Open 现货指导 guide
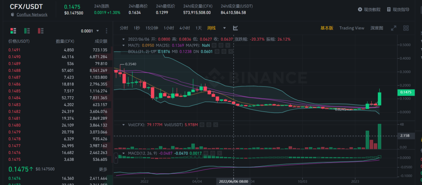Viewport: 422px width, 185px height. pos(398,9)
